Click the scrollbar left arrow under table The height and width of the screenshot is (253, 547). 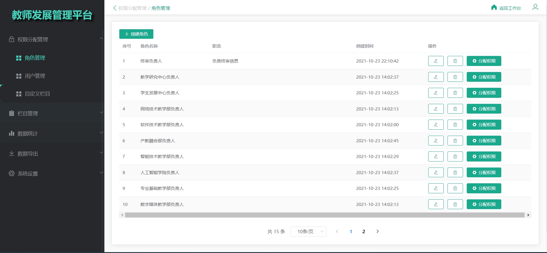coord(122,215)
